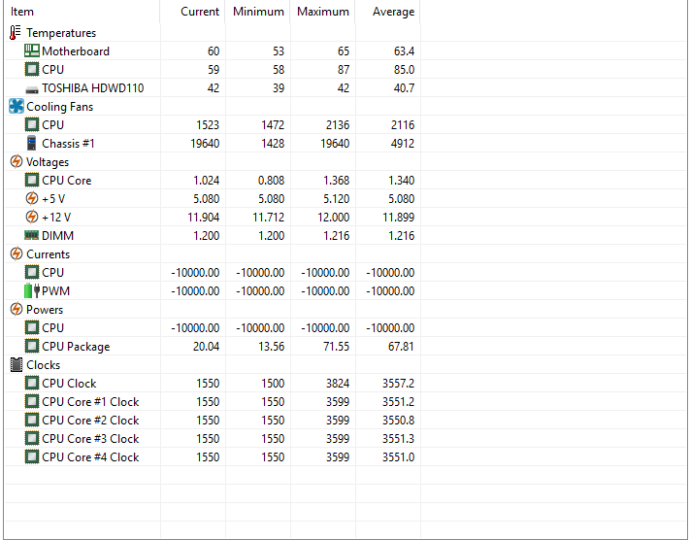Sort by the Average column header
690x540 pixels.
(x=387, y=12)
